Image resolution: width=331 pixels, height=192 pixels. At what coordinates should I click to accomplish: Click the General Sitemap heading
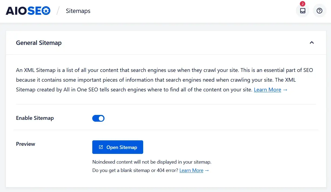(x=39, y=43)
